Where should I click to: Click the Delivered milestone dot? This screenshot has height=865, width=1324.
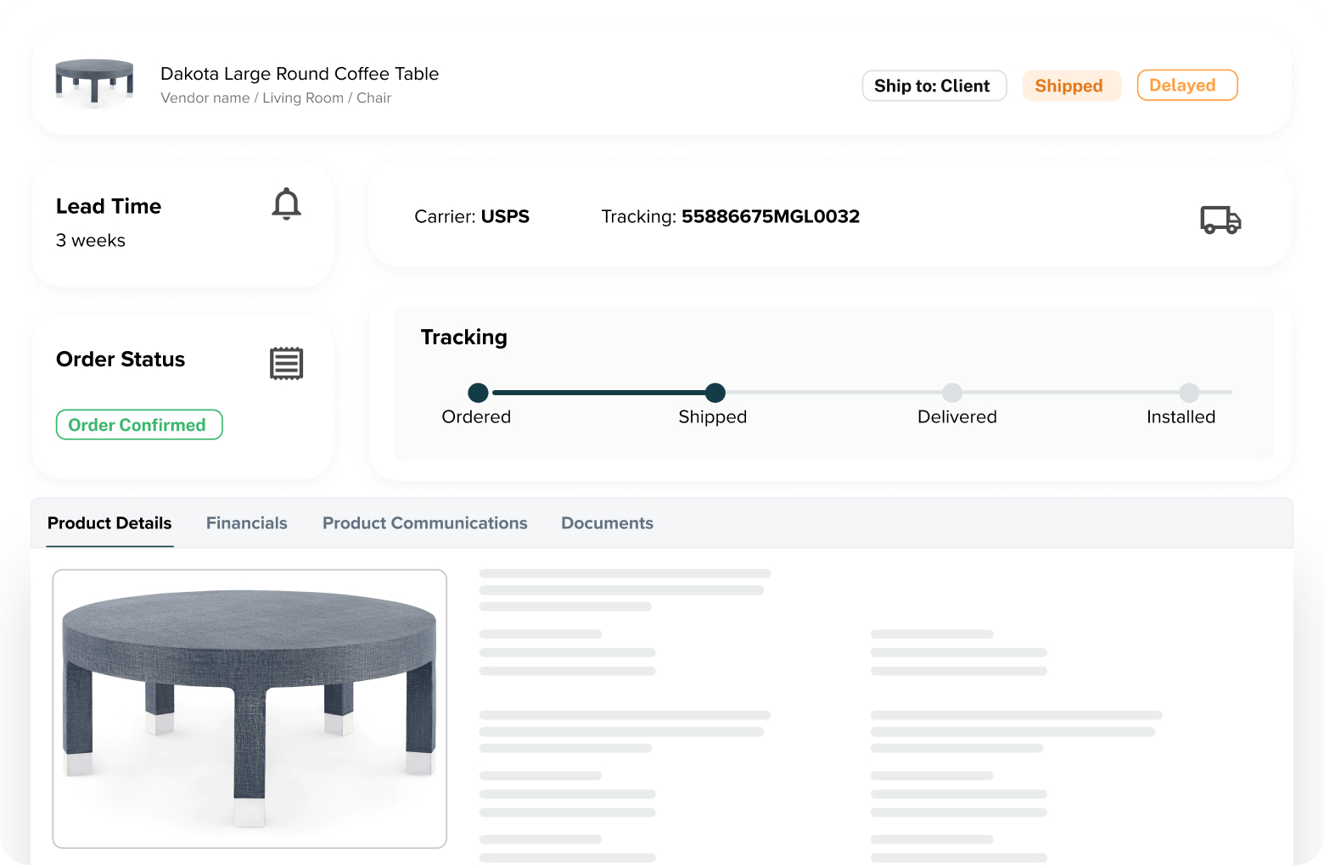(x=951, y=393)
